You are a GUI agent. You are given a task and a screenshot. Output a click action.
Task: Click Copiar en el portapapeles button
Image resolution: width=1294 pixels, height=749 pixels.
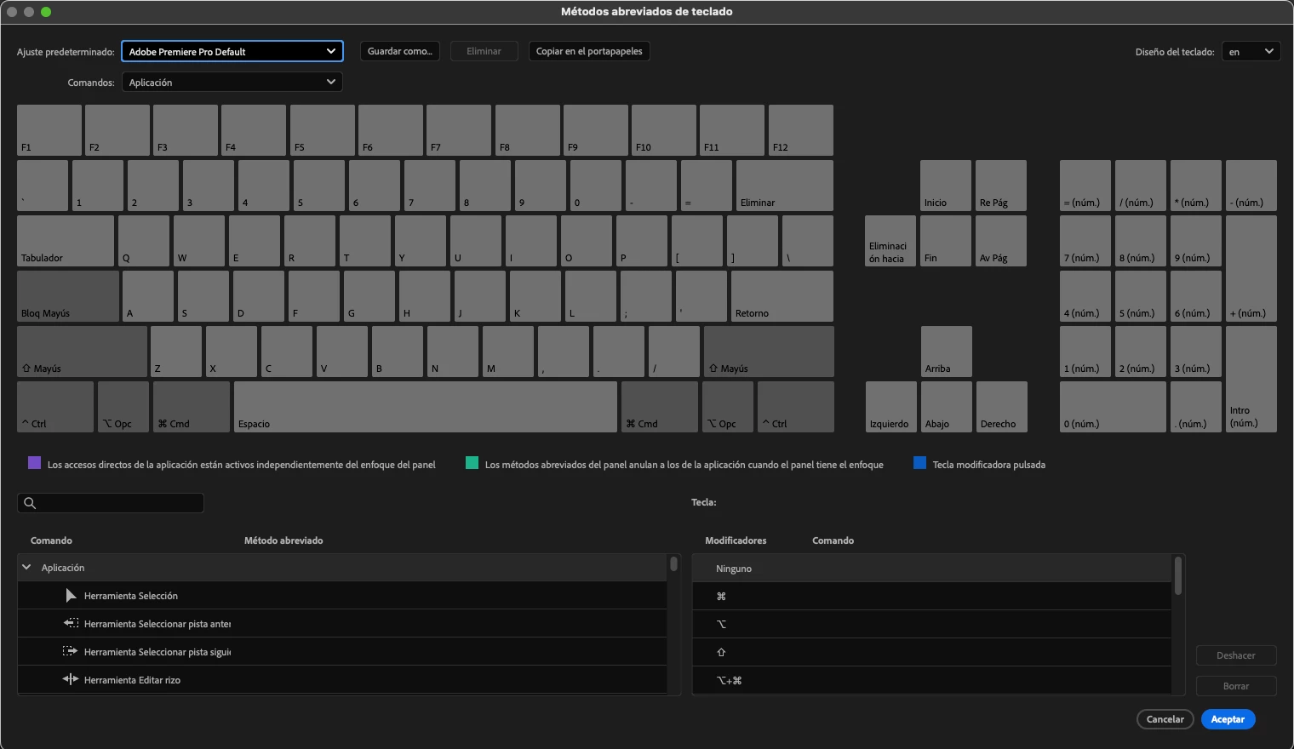[589, 51]
